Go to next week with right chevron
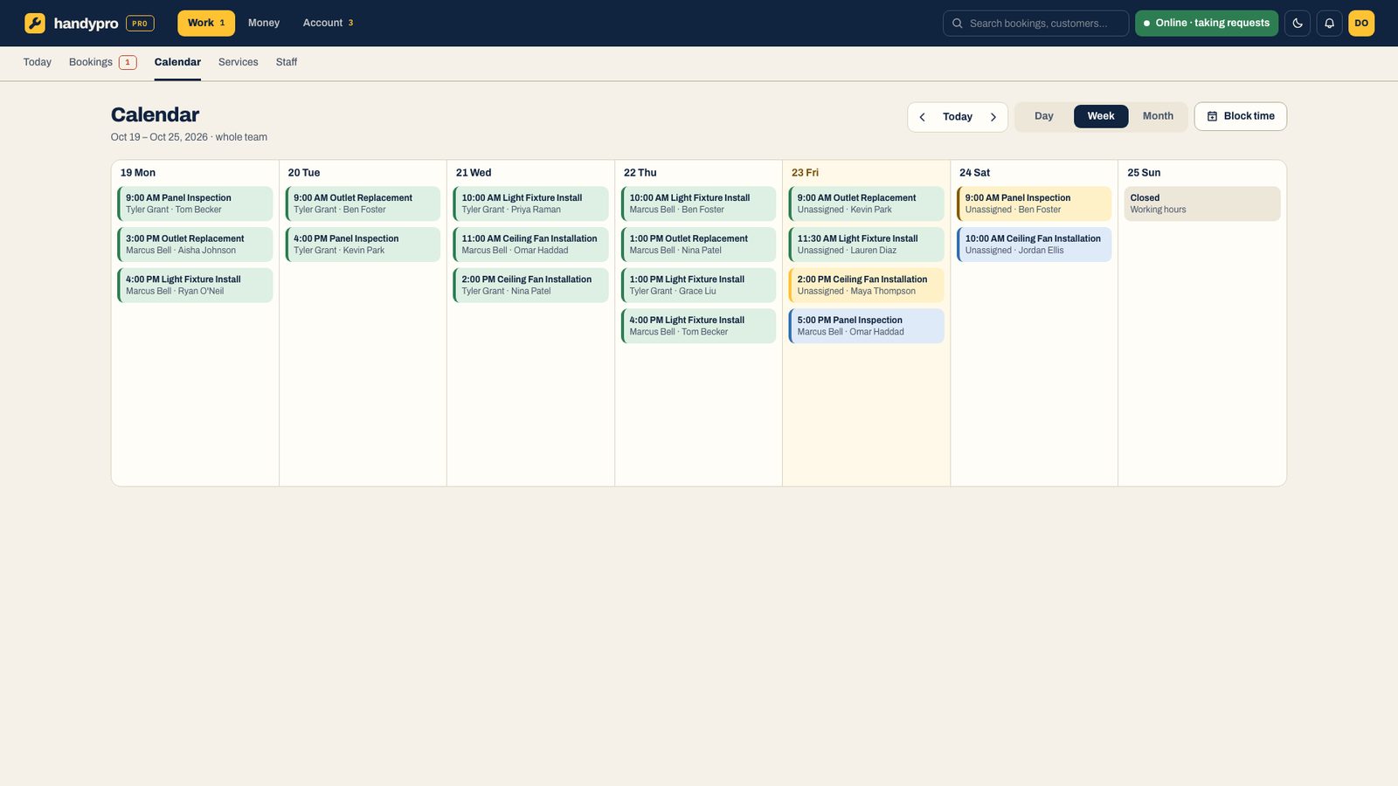1398x786 pixels. click(x=993, y=117)
